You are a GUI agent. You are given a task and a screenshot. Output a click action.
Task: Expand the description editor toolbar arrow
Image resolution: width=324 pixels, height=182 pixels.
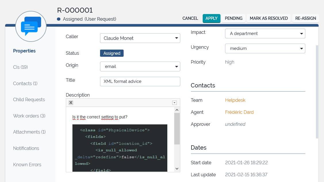174,103
